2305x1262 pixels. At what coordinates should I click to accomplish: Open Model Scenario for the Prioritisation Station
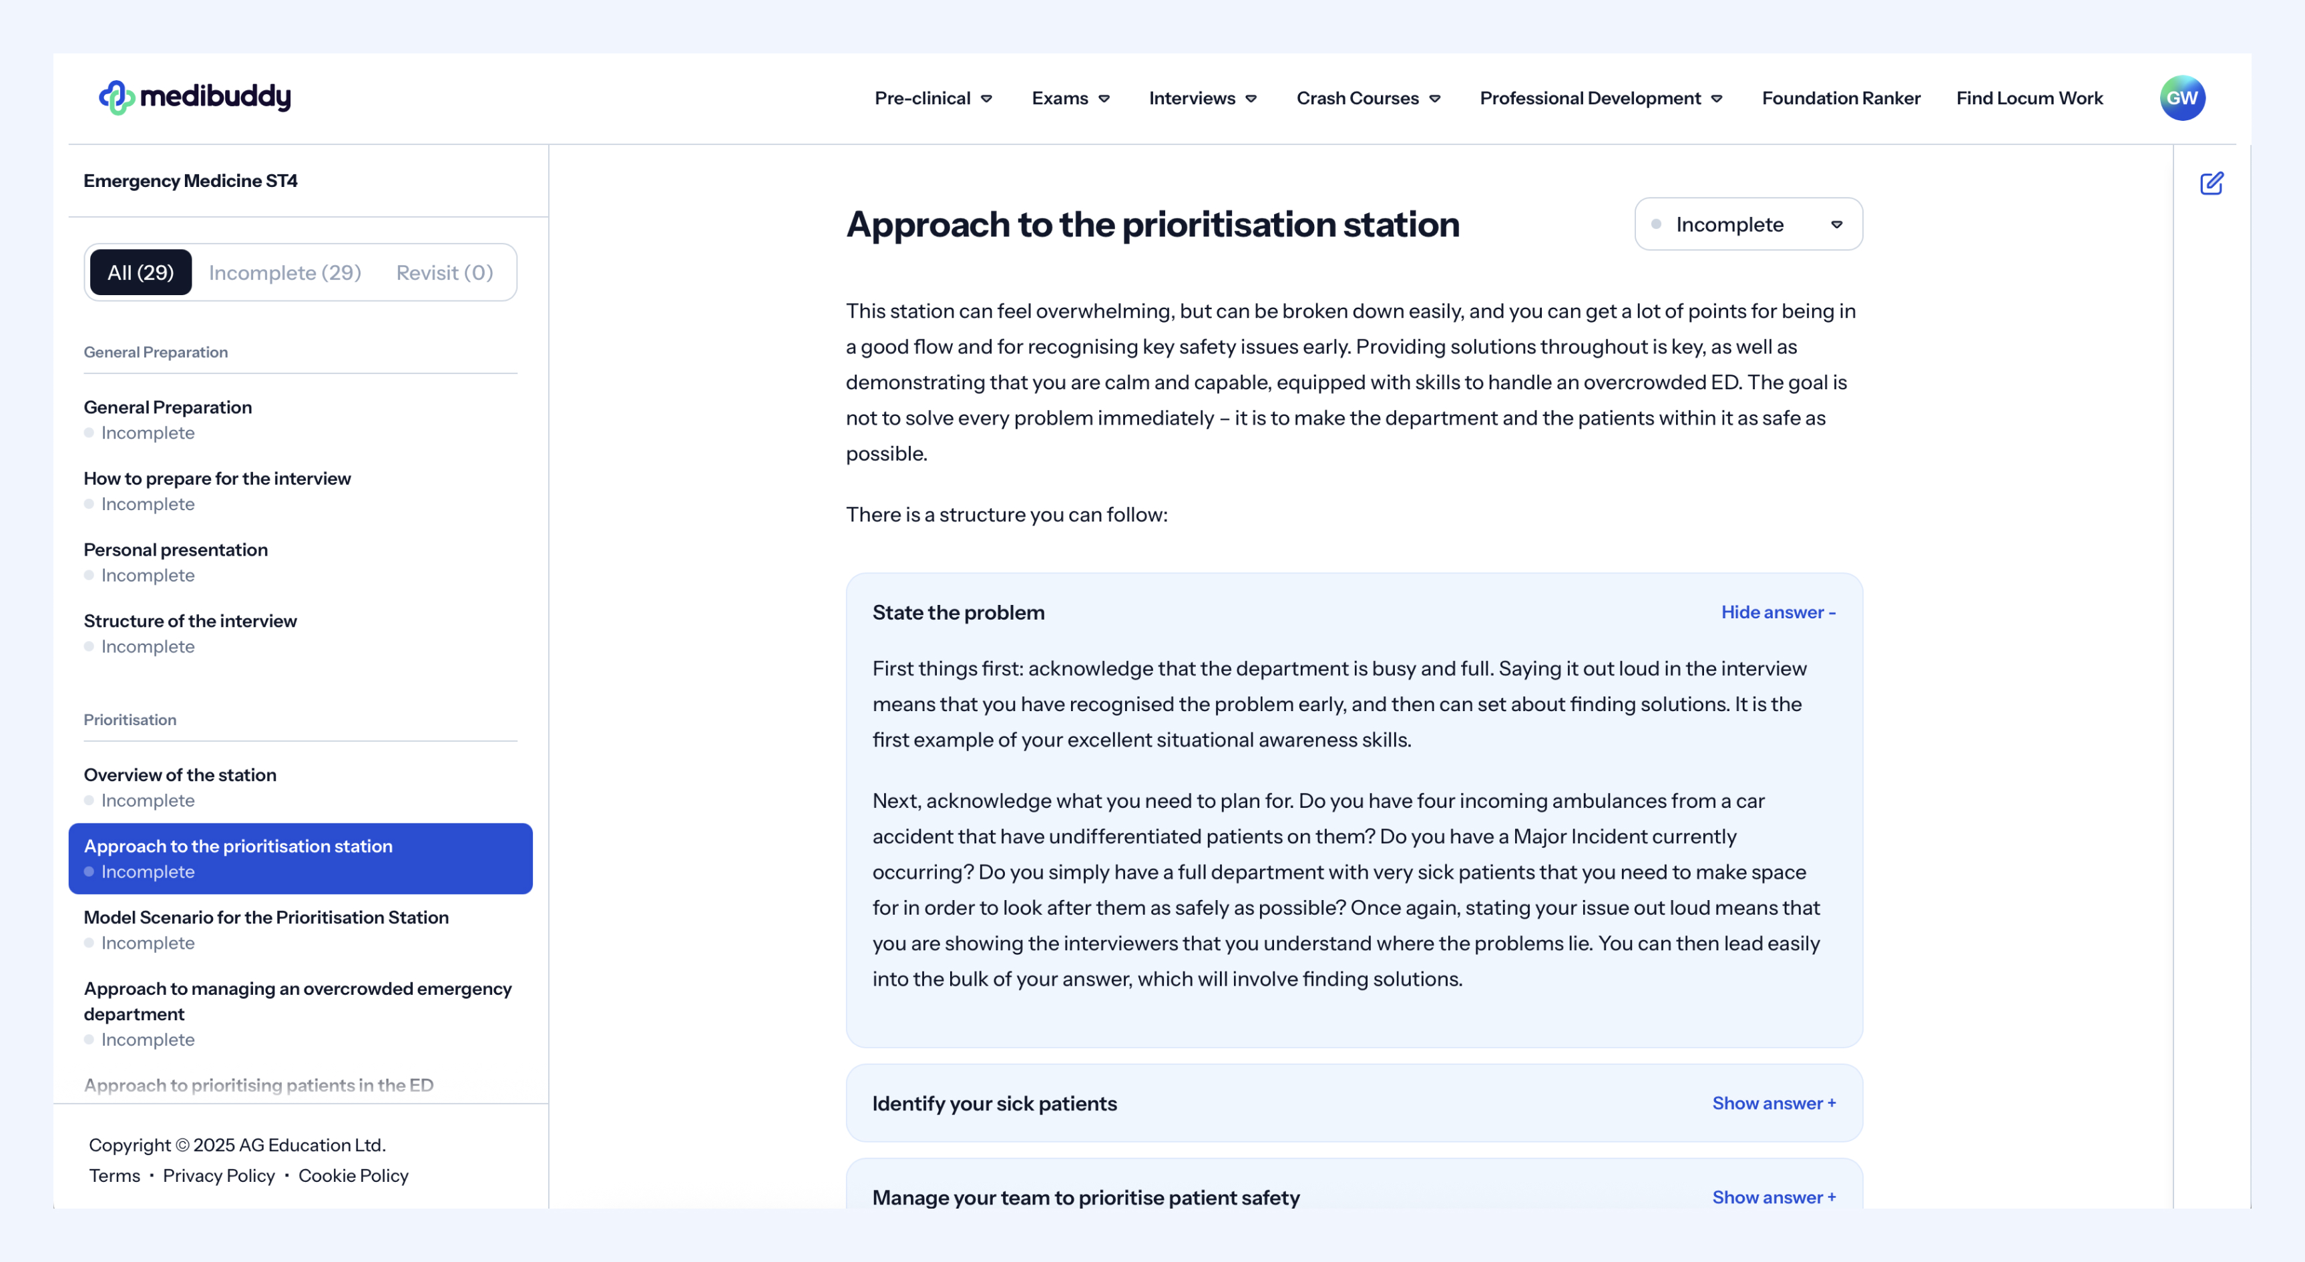click(266, 917)
